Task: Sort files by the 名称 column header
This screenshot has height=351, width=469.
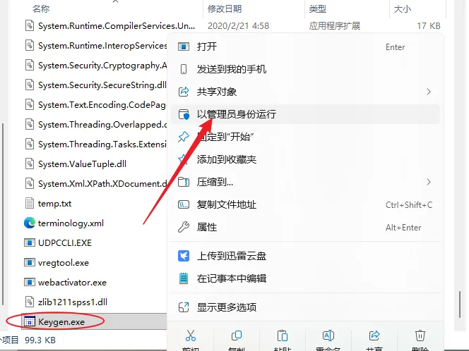Action: (x=41, y=9)
